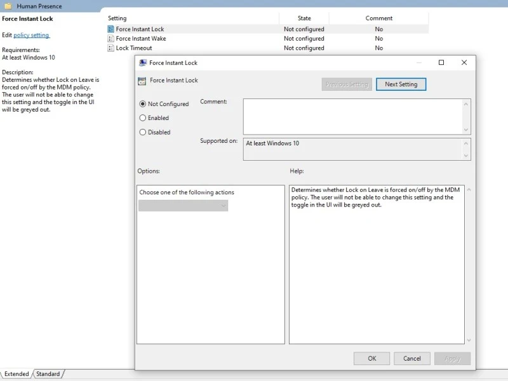Click the Human Presence folder icon
508x381 pixels.
pyautogui.click(x=8, y=6)
